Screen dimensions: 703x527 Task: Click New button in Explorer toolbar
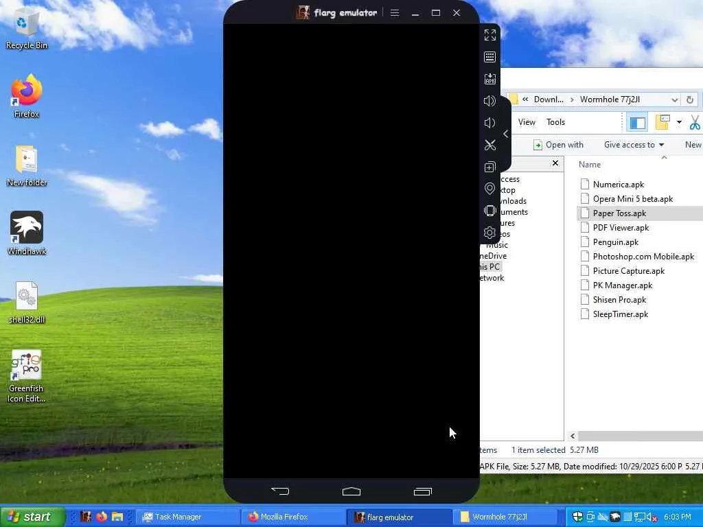point(693,145)
